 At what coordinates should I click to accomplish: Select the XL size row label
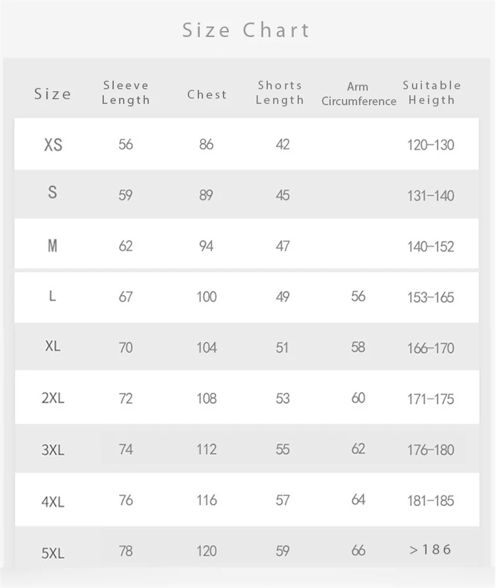53,347
